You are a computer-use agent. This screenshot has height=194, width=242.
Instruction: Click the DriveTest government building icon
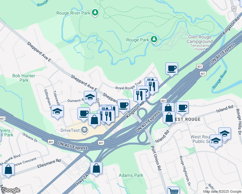pos(85,130)
